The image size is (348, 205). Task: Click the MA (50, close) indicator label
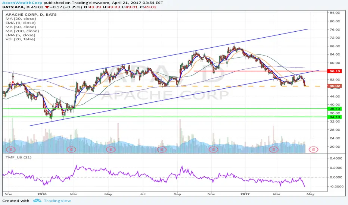[21, 27]
